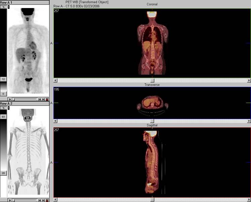Image resolution: width=251 pixels, height=202 pixels.
Task: Click the Row A 2 grayscale color bar
Action: click(3, 145)
